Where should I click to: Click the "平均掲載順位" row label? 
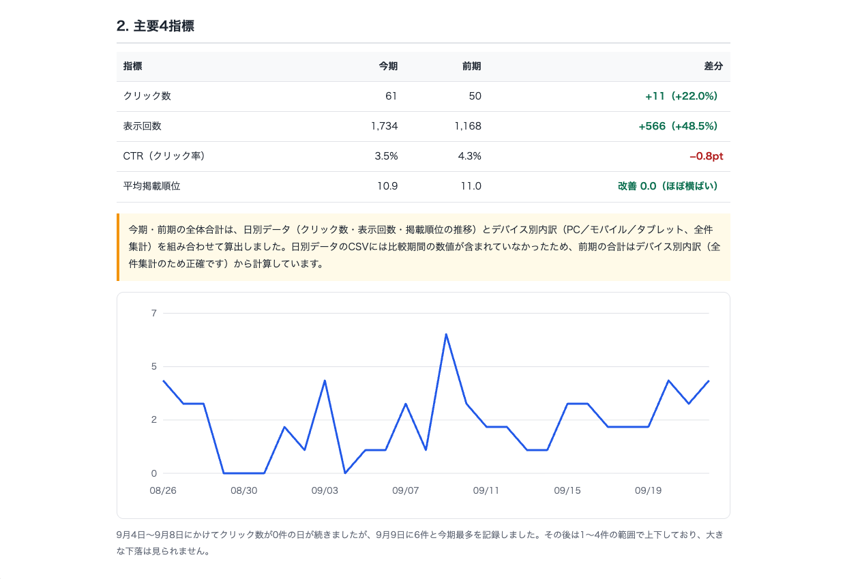152,186
